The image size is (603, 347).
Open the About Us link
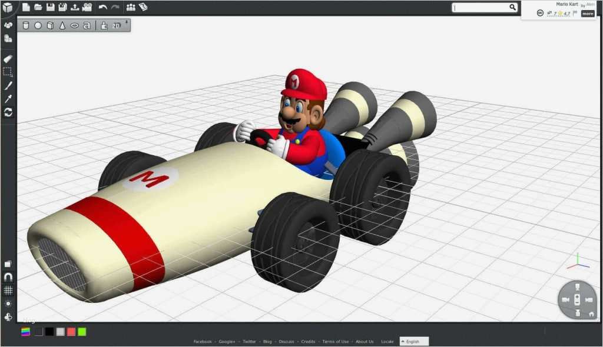[x=365, y=341]
